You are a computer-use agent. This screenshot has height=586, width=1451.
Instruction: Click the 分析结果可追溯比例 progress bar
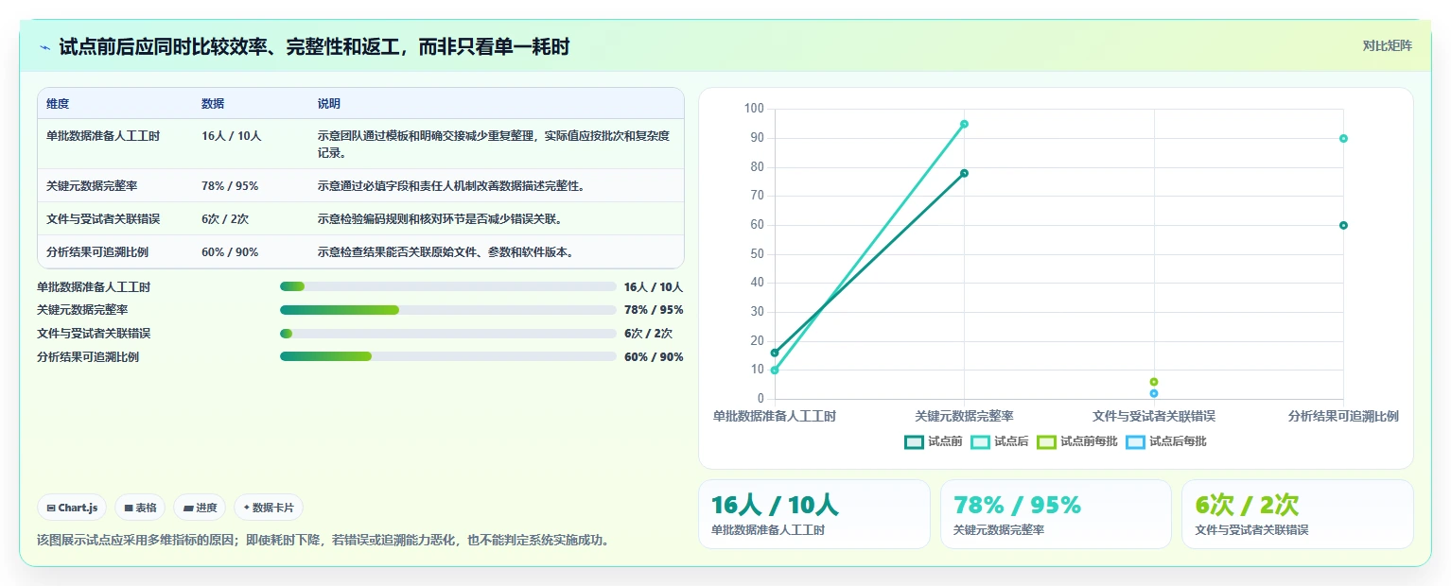(x=448, y=356)
